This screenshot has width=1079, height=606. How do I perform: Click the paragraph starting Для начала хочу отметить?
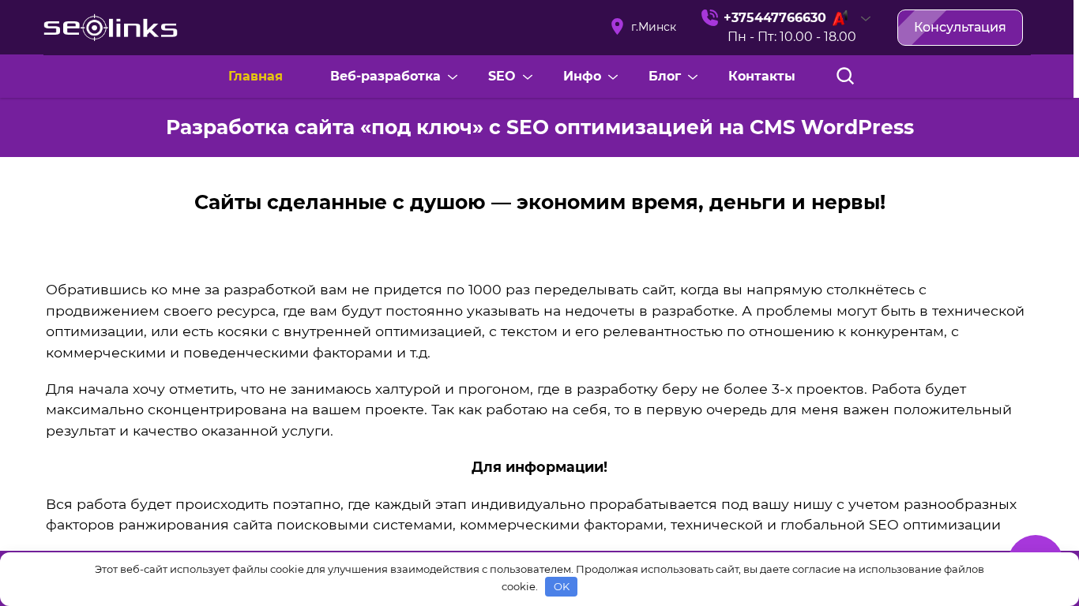point(528,410)
